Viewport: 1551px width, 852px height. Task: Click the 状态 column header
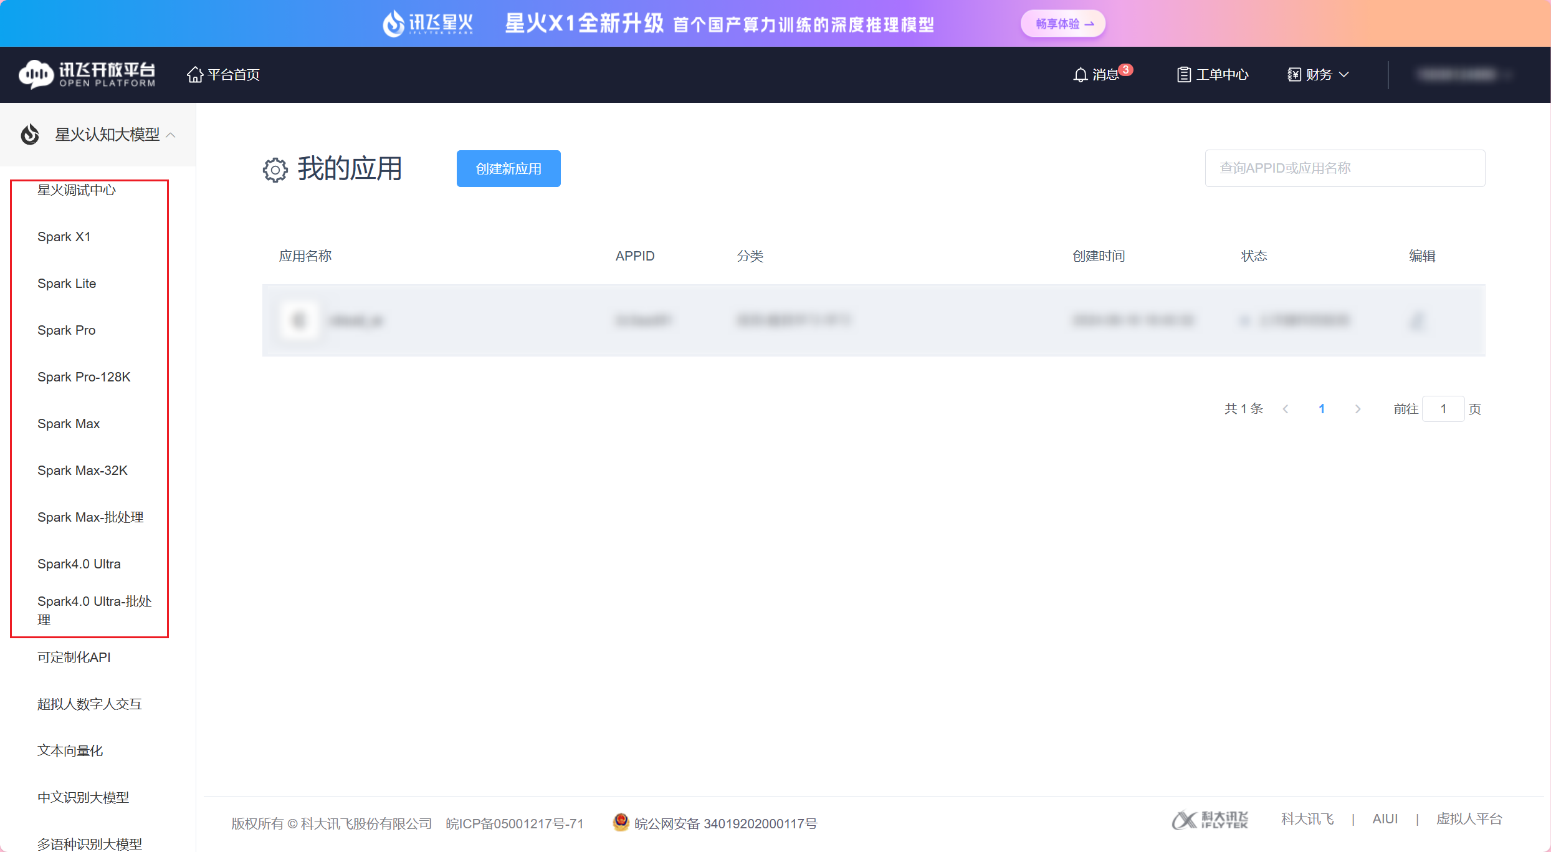[x=1254, y=256]
